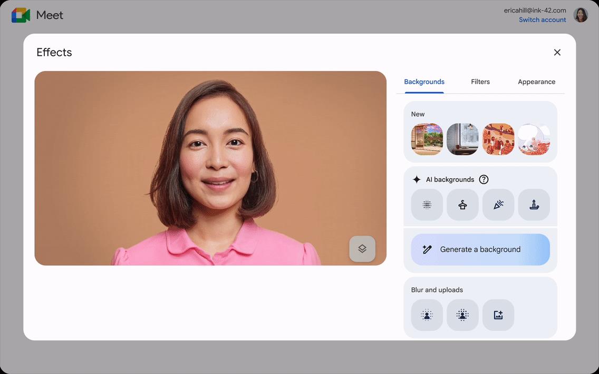The height and width of the screenshot is (374, 599).
Task: Switch to the Filters tab
Action: pyautogui.click(x=480, y=82)
